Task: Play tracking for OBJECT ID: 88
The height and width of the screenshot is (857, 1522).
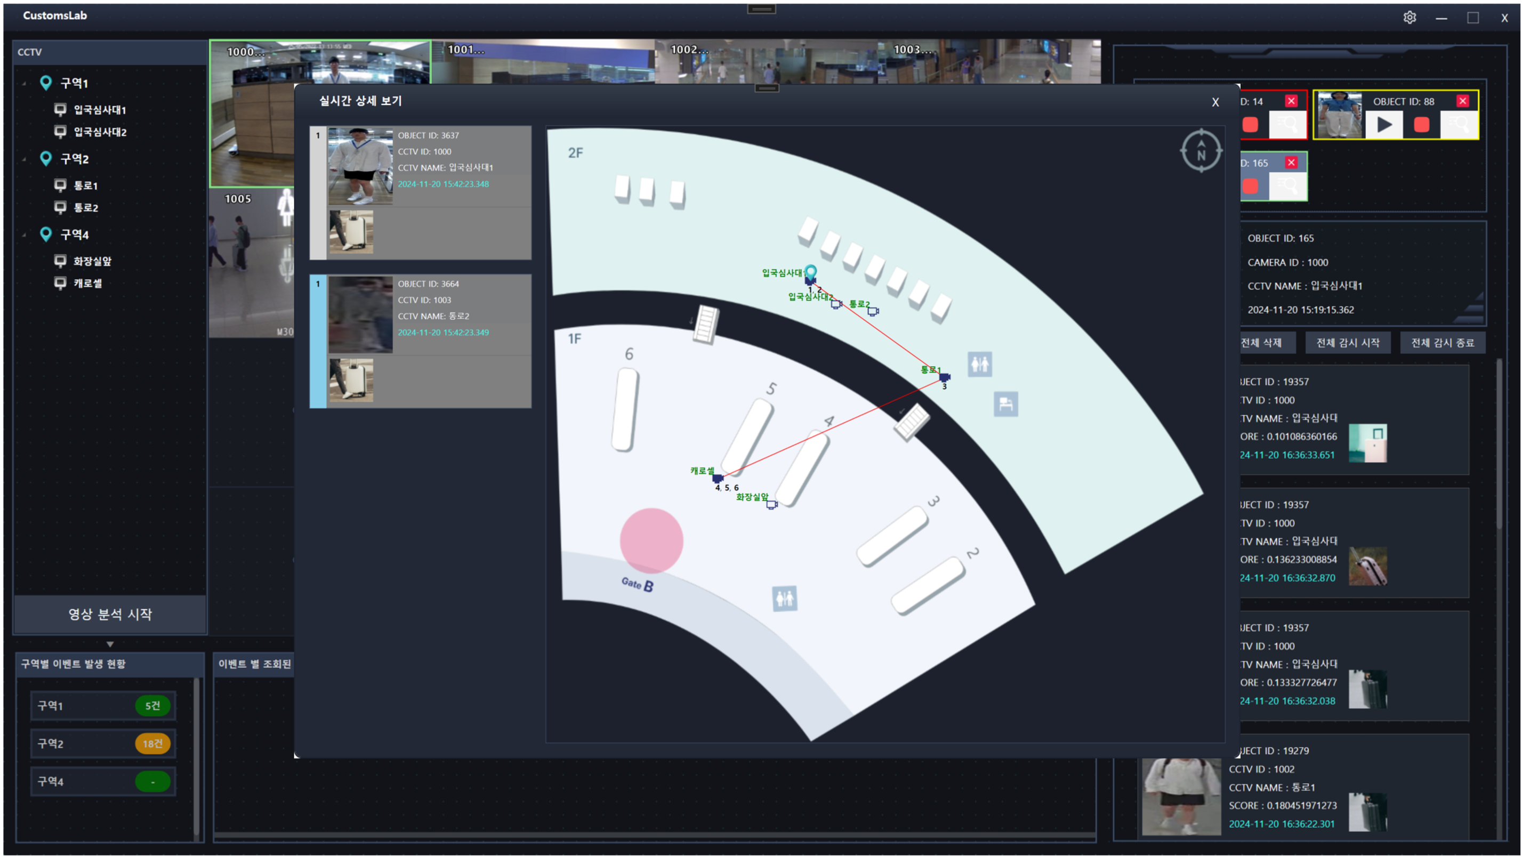Action: coord(1384,125)
